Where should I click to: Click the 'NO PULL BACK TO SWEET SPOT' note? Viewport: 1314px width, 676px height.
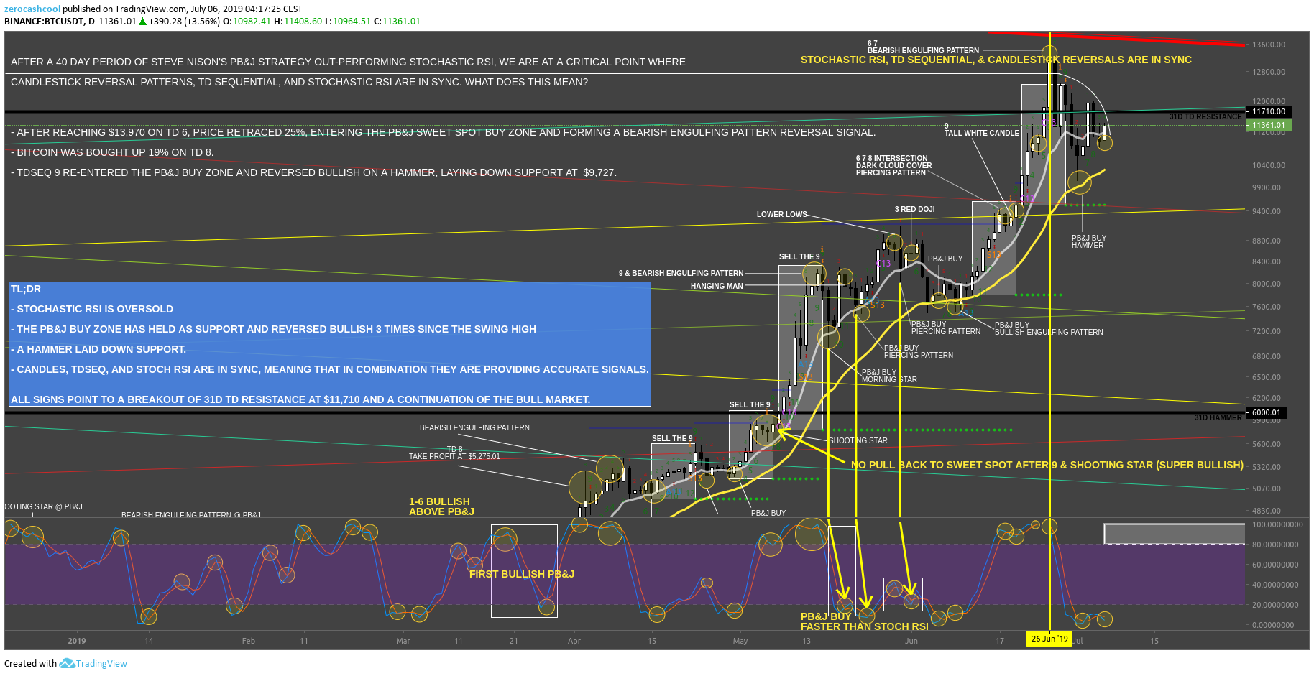[1047, 465]
